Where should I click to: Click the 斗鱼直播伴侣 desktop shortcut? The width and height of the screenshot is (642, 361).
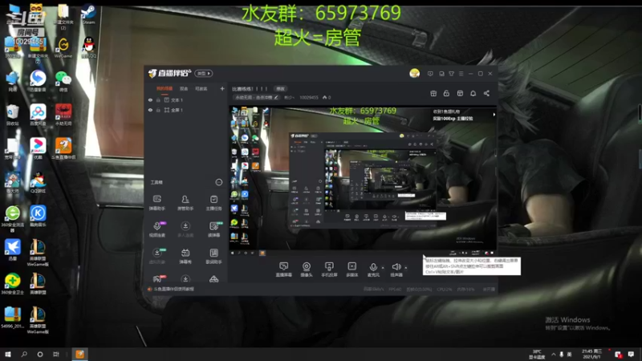tap(63, 148)
